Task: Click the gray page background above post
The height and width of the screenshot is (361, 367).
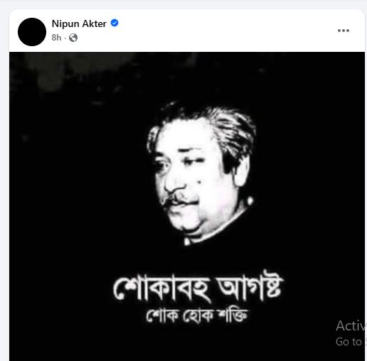Action: pos(183,4)
